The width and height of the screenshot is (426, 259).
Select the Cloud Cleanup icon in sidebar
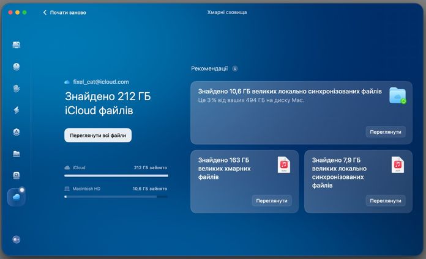[17, 197]
